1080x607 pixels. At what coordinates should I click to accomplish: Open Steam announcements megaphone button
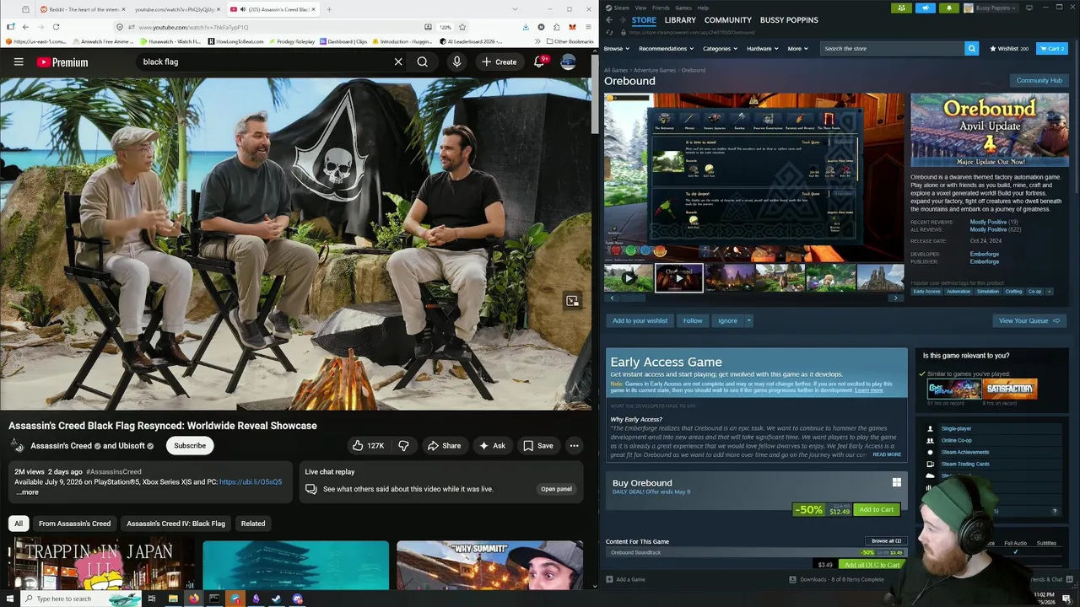[x=926, y=8]
